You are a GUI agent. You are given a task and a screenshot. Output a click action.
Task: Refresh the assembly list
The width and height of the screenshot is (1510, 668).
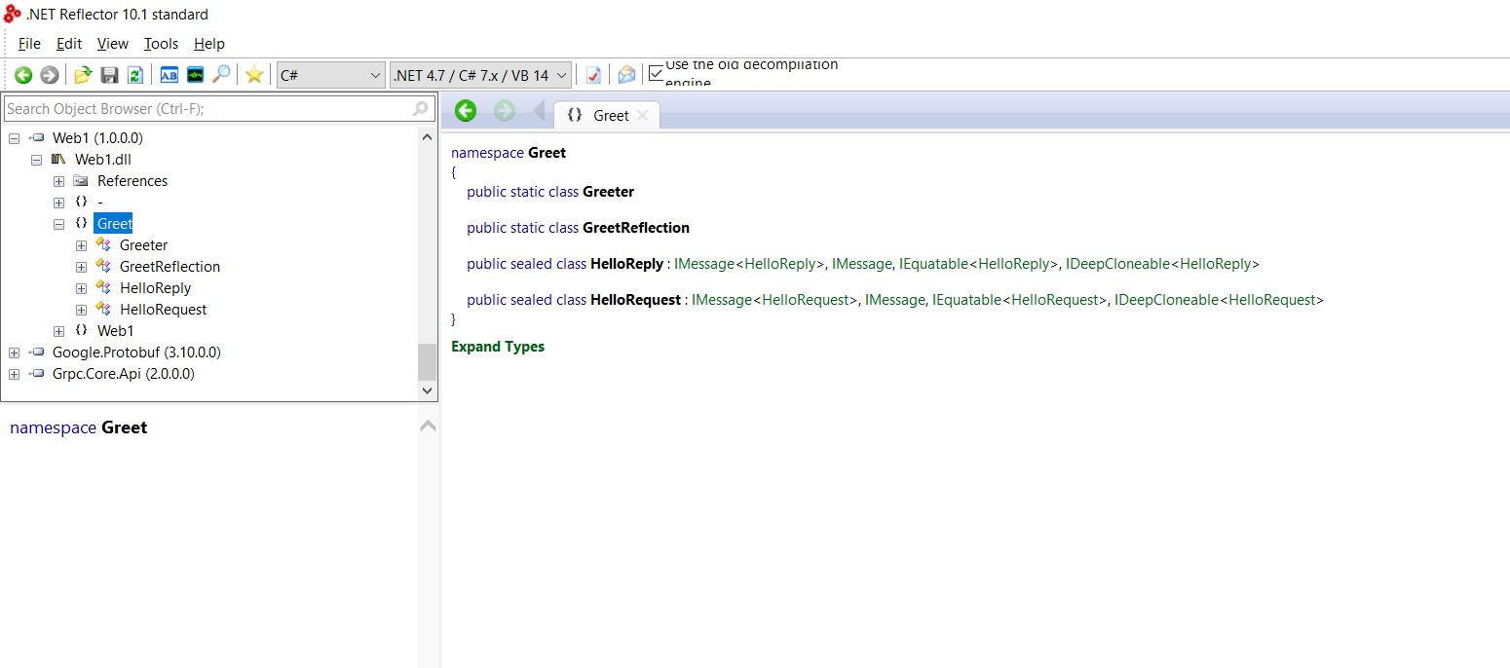click(135, 74)
